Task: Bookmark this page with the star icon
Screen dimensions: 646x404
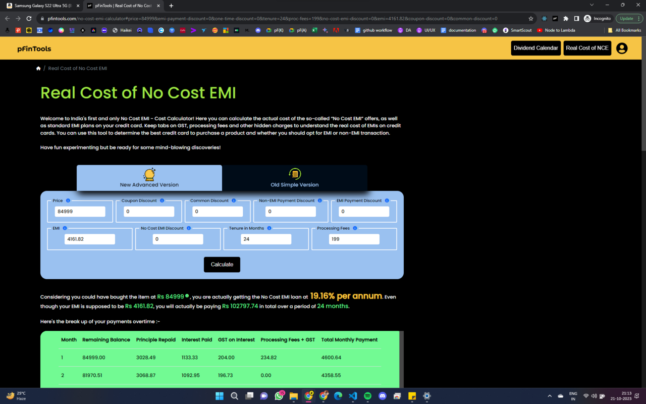Action: 531,18
